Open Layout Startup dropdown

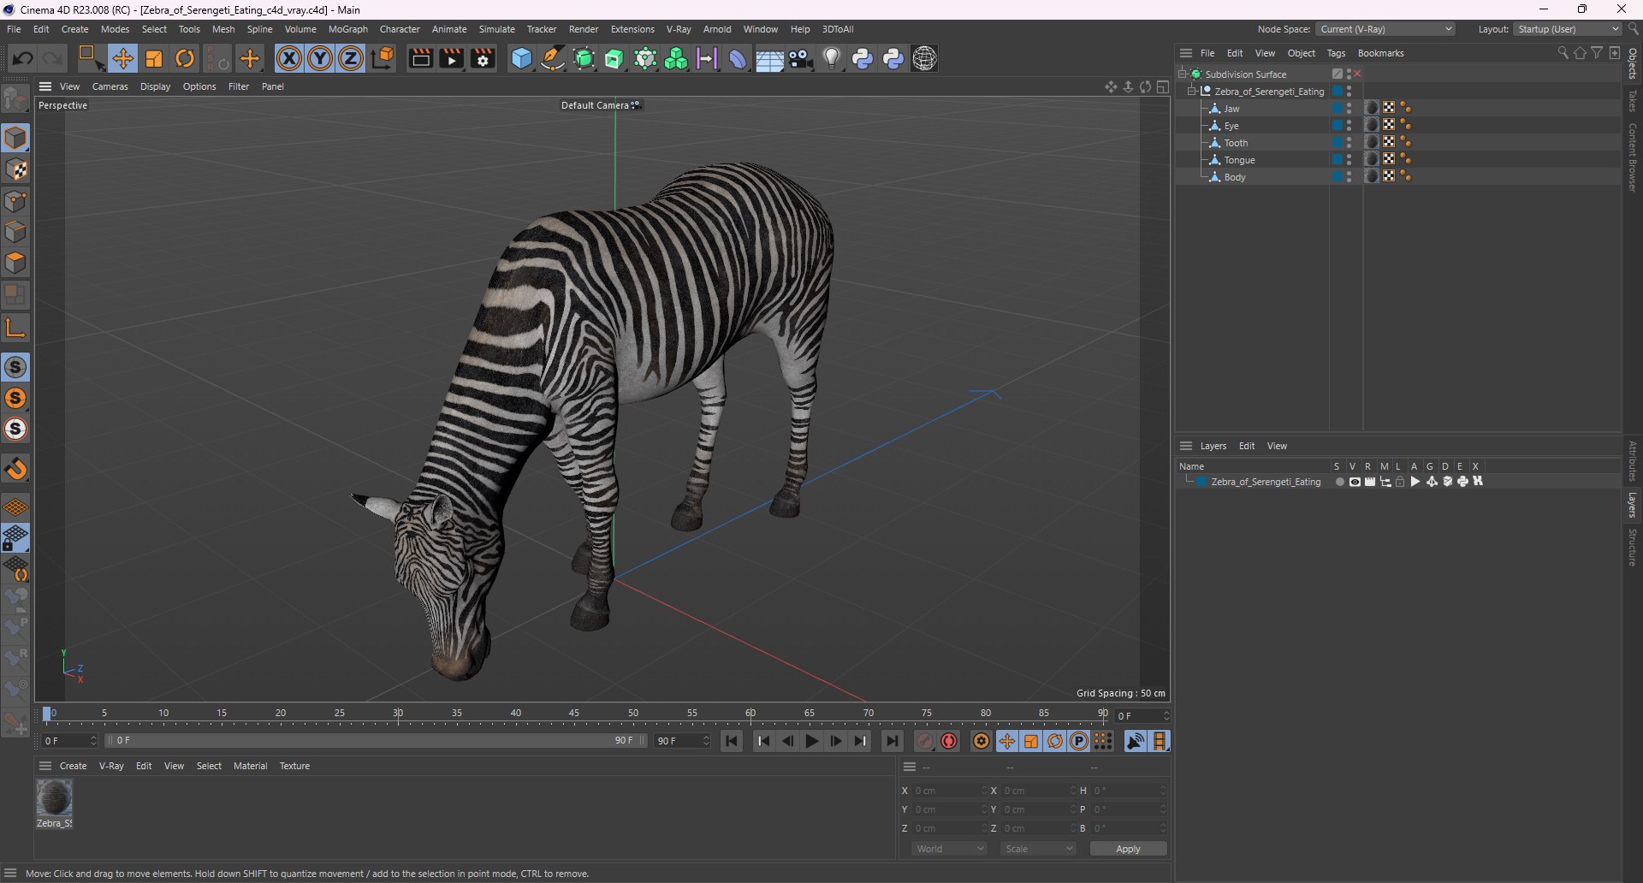[1568, 29]
